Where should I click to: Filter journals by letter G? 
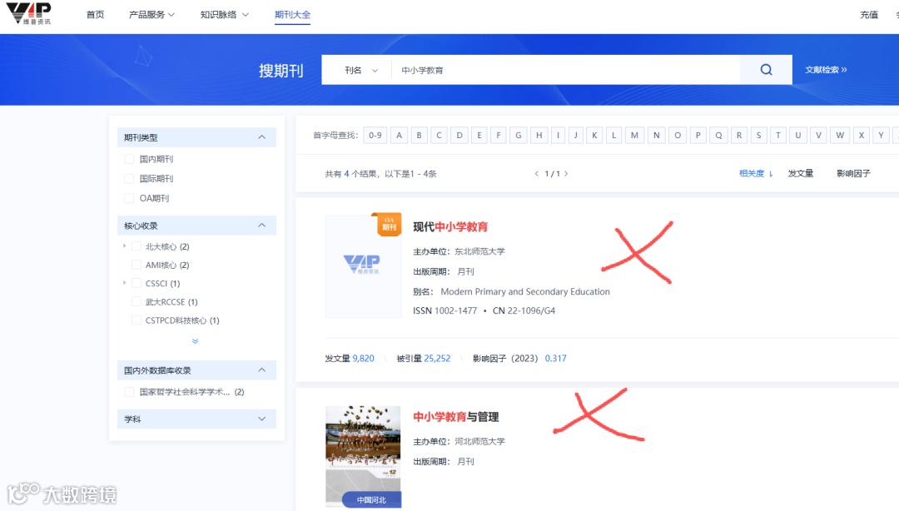click(519, 136)
